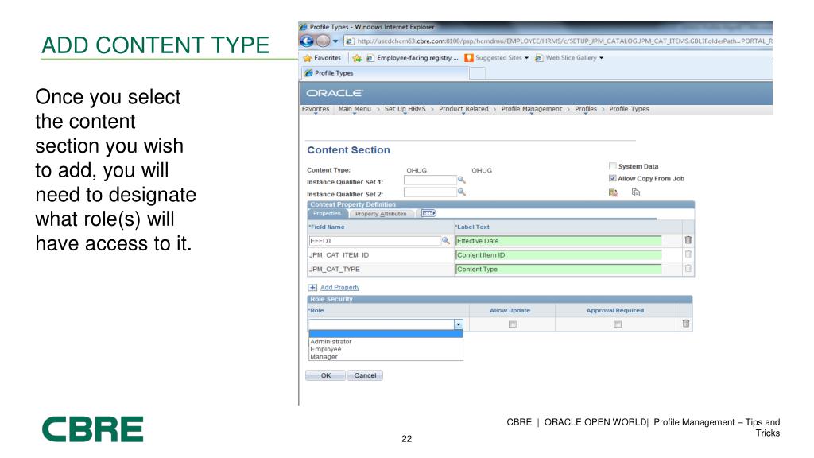Viewport: 814px width, 458px height.
Task: Open the recent pages dropdown arrow
Action: pos(335,41)
